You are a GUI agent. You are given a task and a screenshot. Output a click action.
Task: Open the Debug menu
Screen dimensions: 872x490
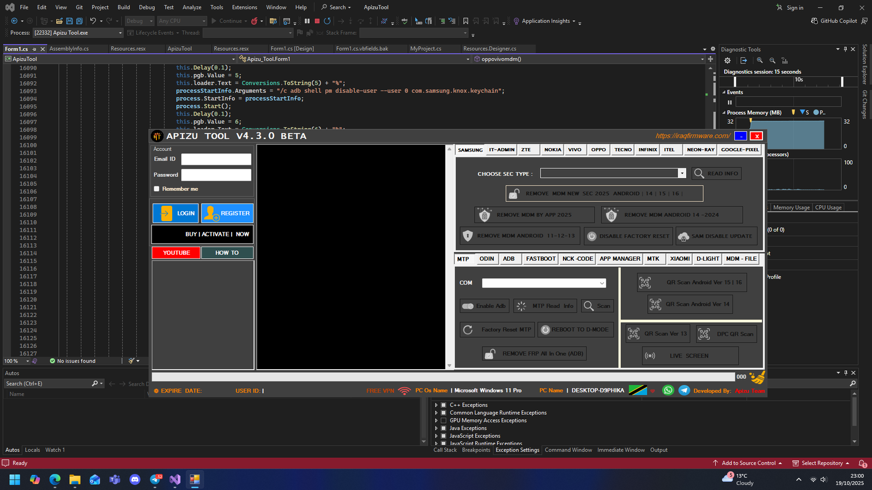click(147, 7)
